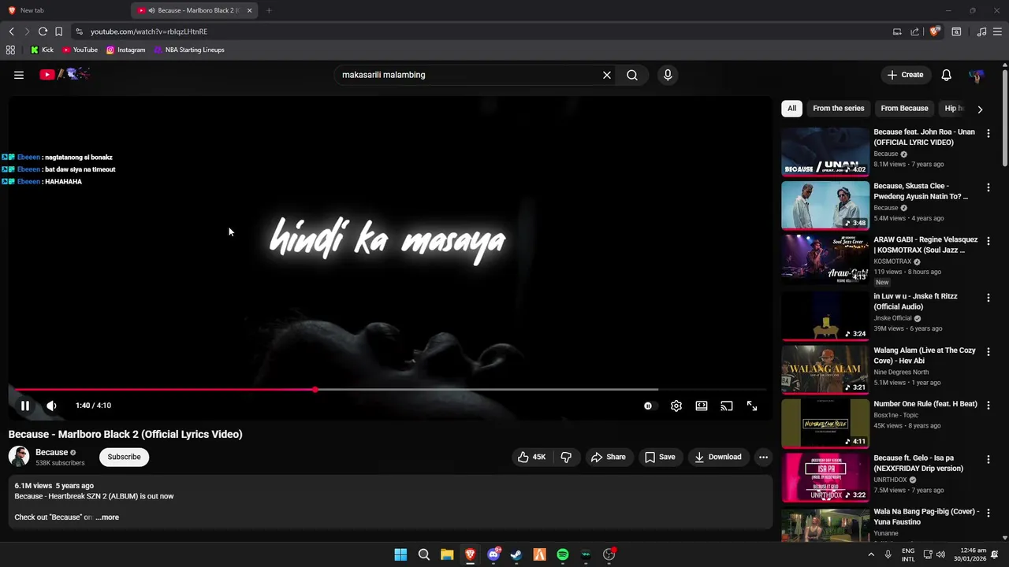Open Spotify from the taskbar

pyautogui.click(x=563, y=554)
